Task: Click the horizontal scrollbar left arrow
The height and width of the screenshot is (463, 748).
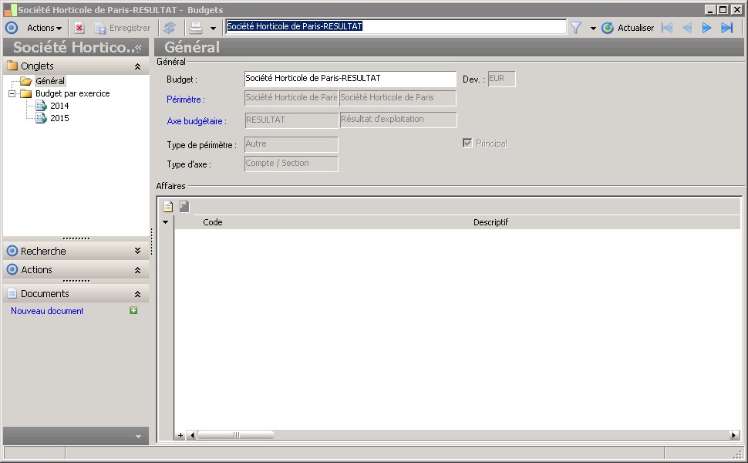Action: click(x=192, y=435)
